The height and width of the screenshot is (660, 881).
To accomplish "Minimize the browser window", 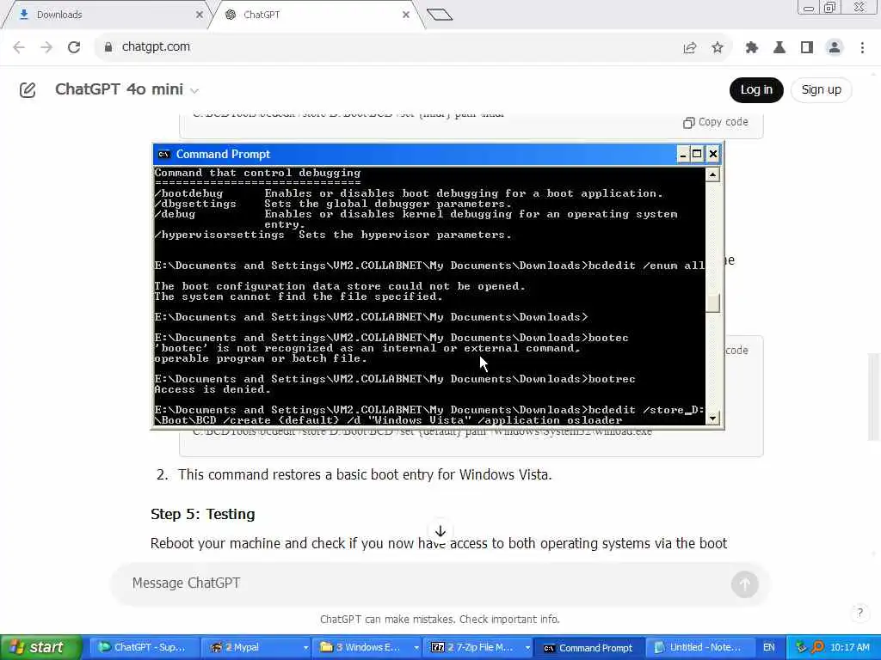I will click(x=808, y=7).
